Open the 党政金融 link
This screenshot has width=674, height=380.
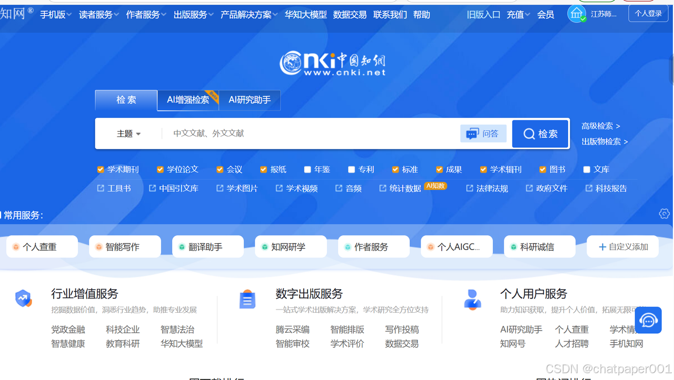point(68,330)
